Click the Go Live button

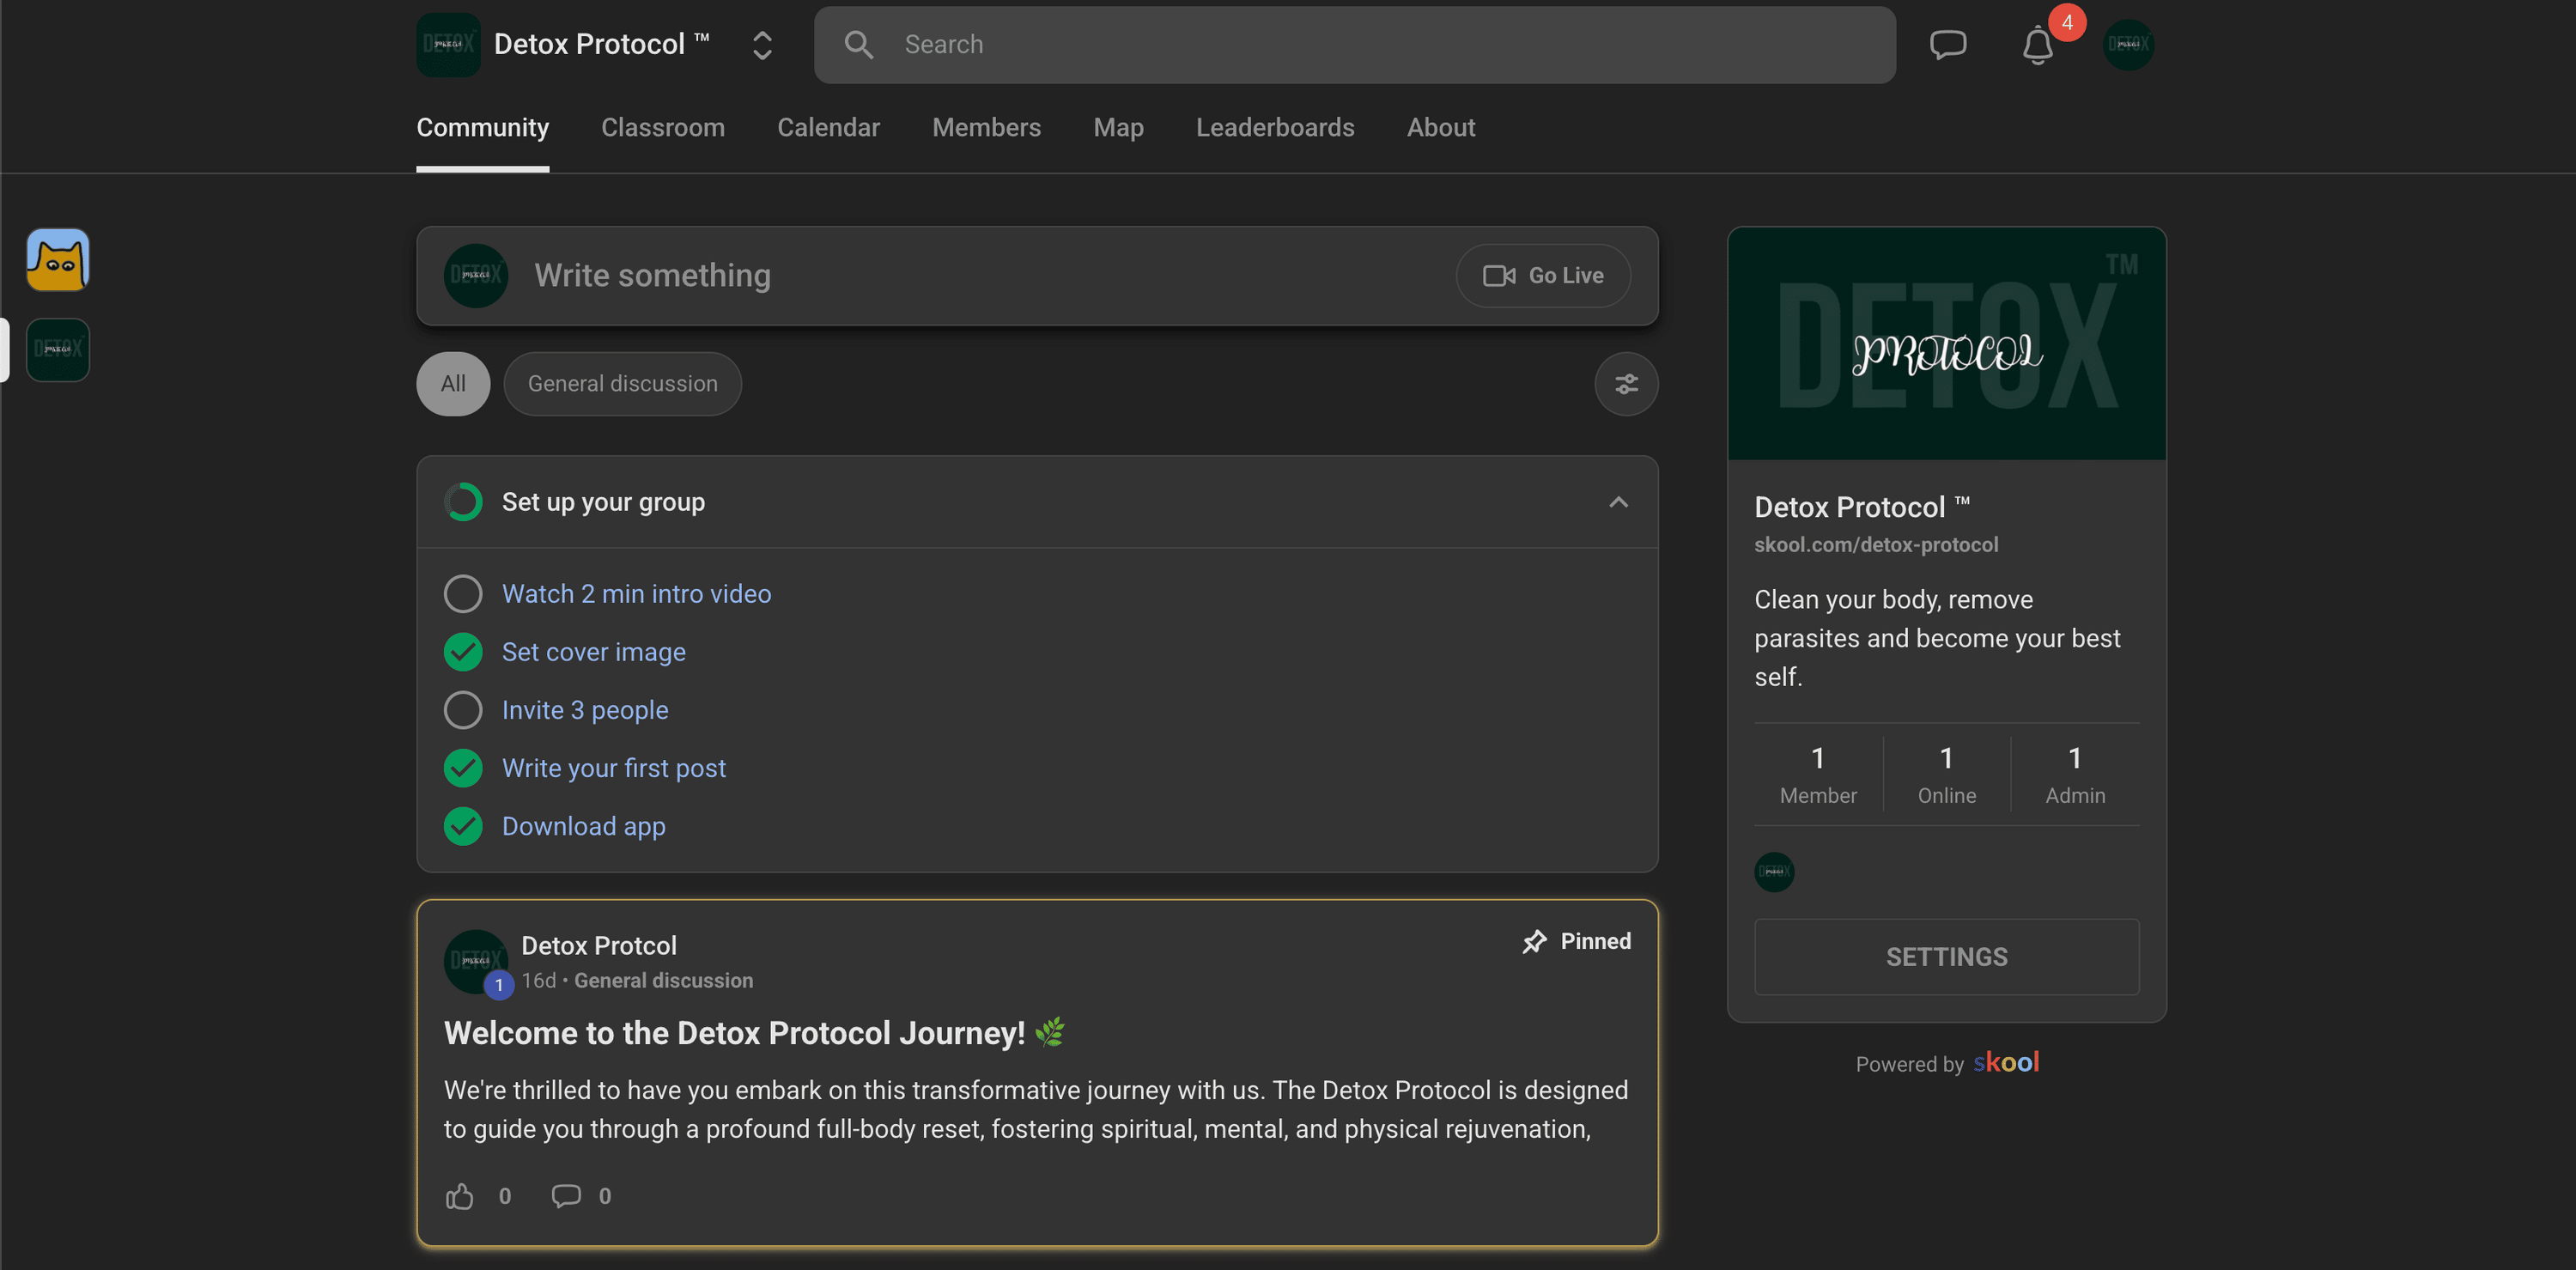[x=1543, y=276]
